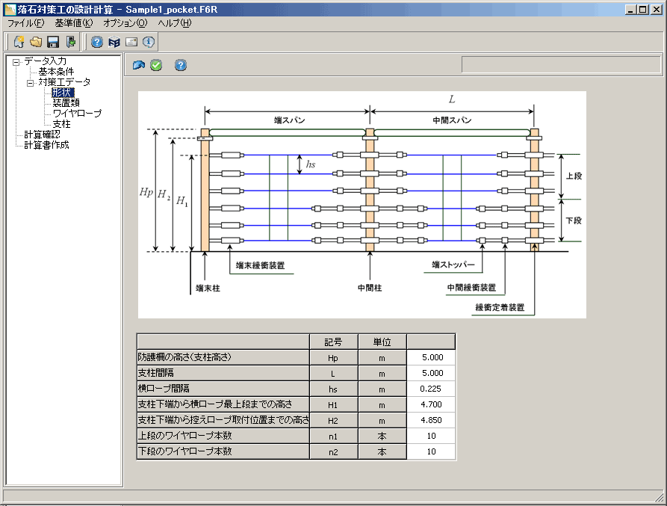Select ワイヤロープ in the tree
Viewport: 667px width, 506px height.
pos(77,114)
